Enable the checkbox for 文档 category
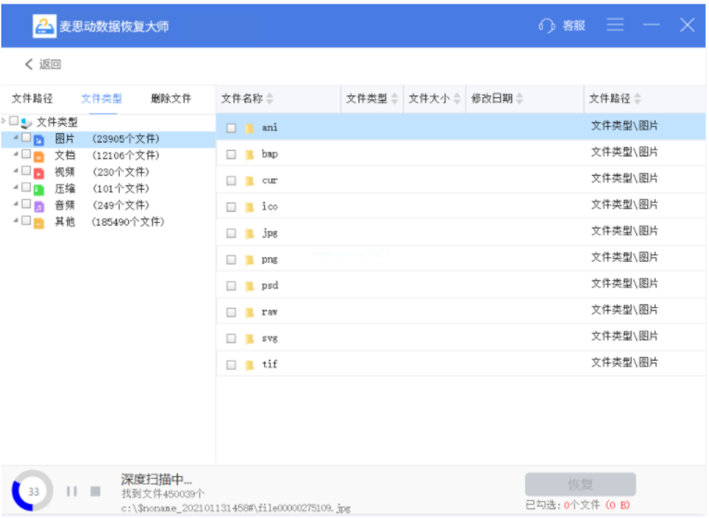 [26, 154]
